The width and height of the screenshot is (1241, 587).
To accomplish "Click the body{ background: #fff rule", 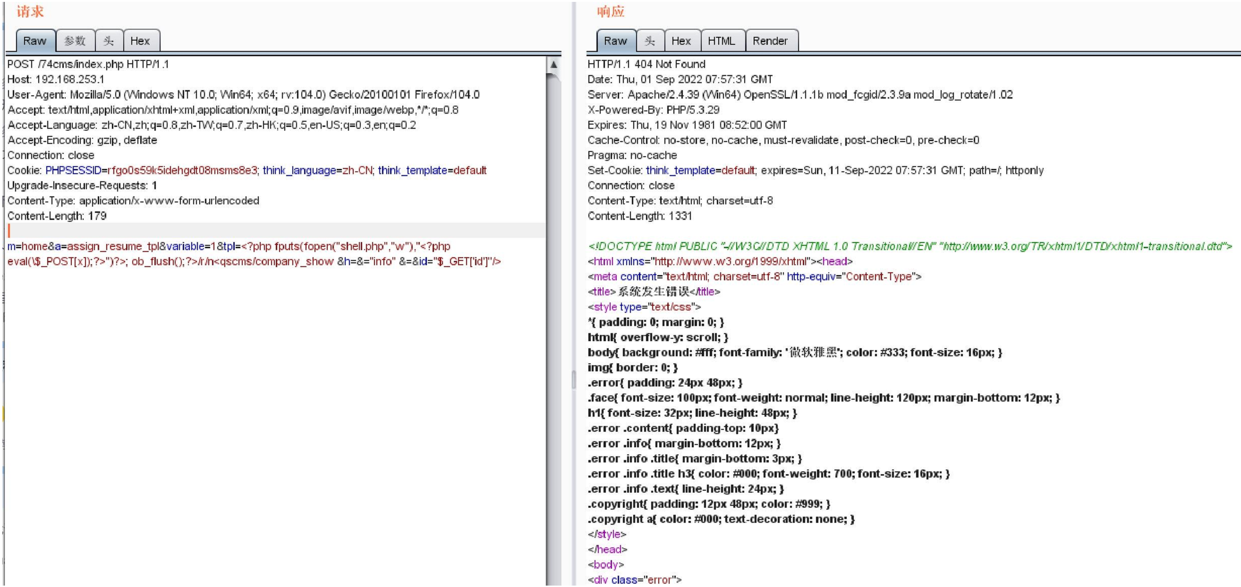I will pos(795,352).
